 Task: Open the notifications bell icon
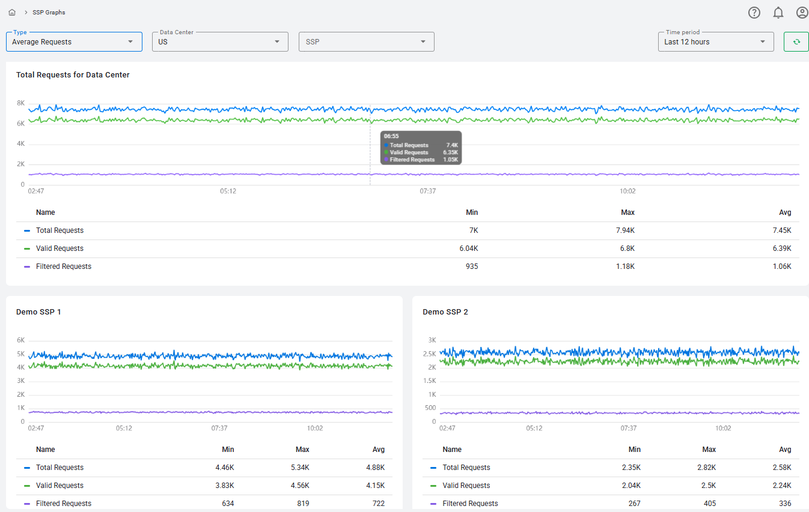778,13
